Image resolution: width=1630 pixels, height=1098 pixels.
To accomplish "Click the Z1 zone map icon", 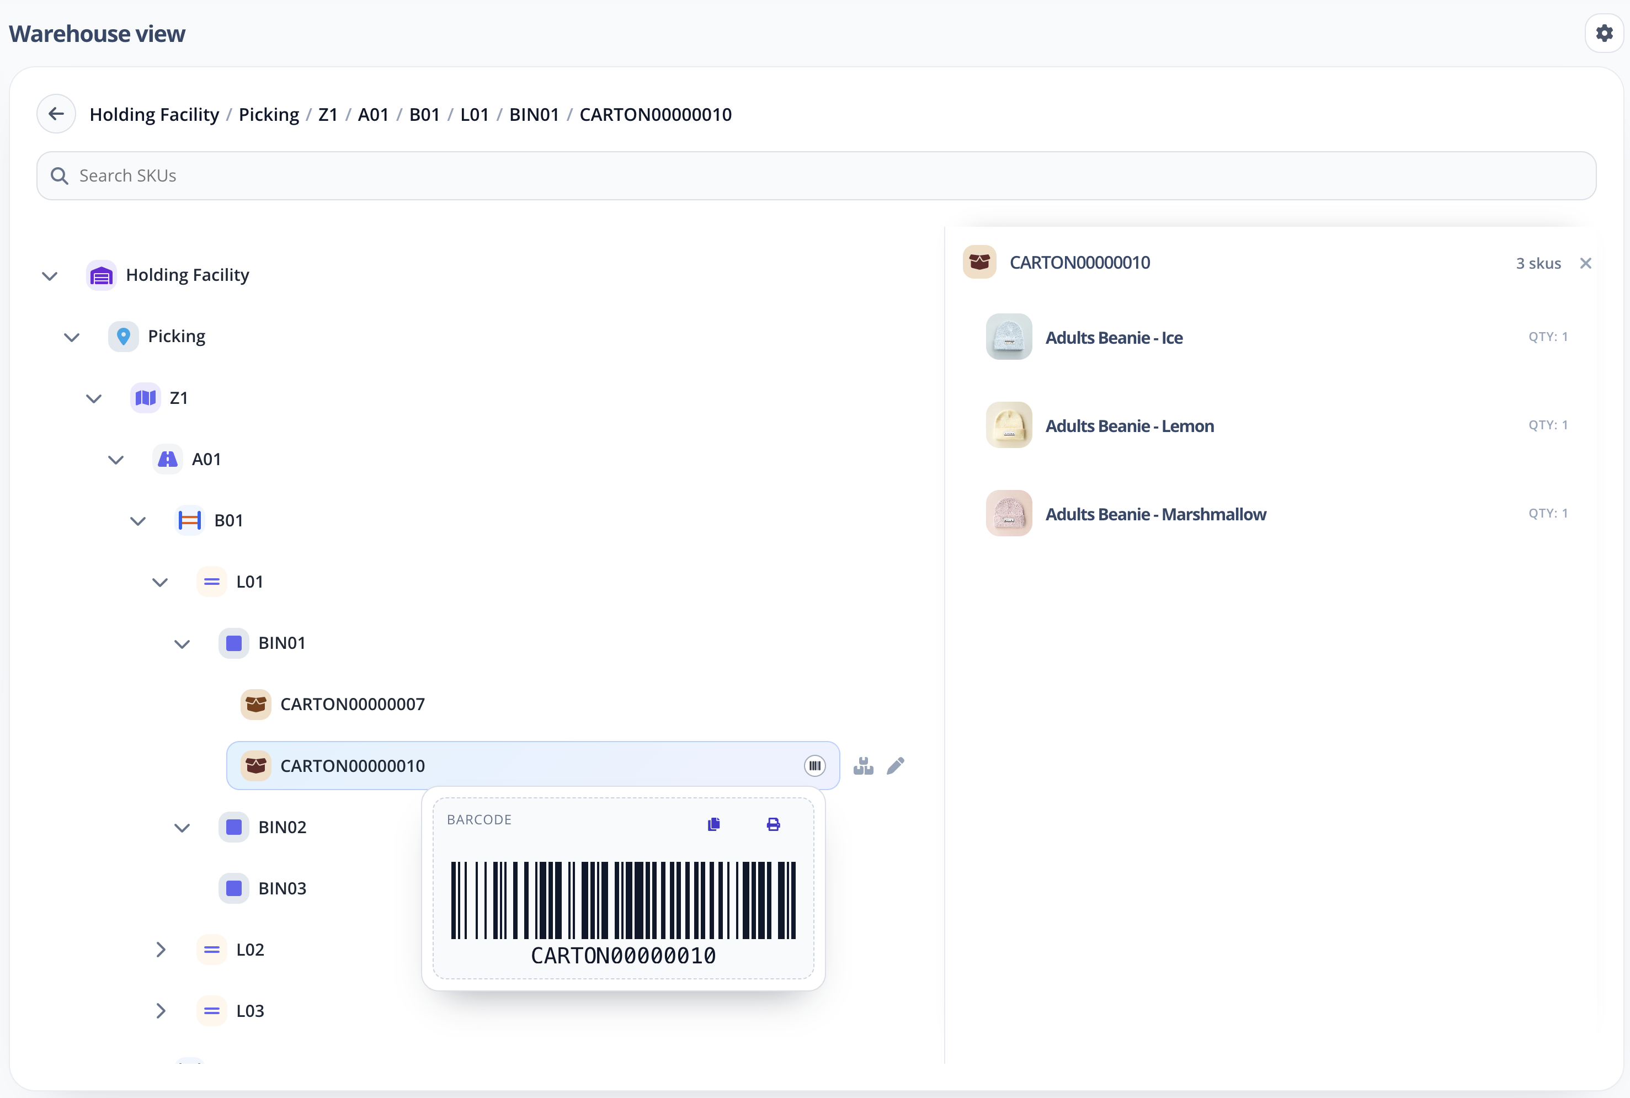I will [x=145, y=397].
